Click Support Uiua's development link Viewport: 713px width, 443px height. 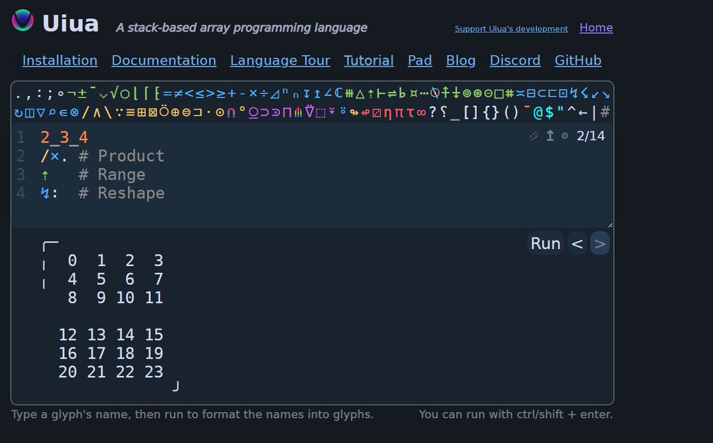[x=512, y=29]
